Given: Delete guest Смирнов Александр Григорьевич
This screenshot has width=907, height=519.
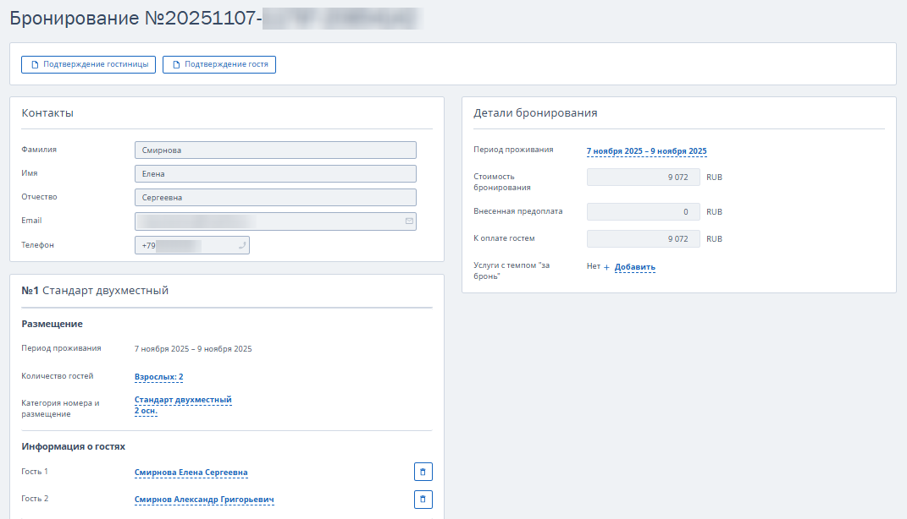Looking at the screenshot, I should pyautogui.click(x=423, y=500).
